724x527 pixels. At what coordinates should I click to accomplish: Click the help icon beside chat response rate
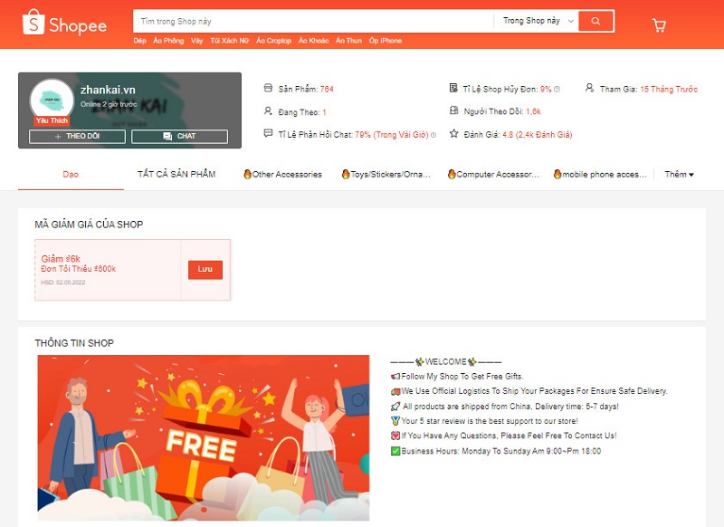[433, 135]
